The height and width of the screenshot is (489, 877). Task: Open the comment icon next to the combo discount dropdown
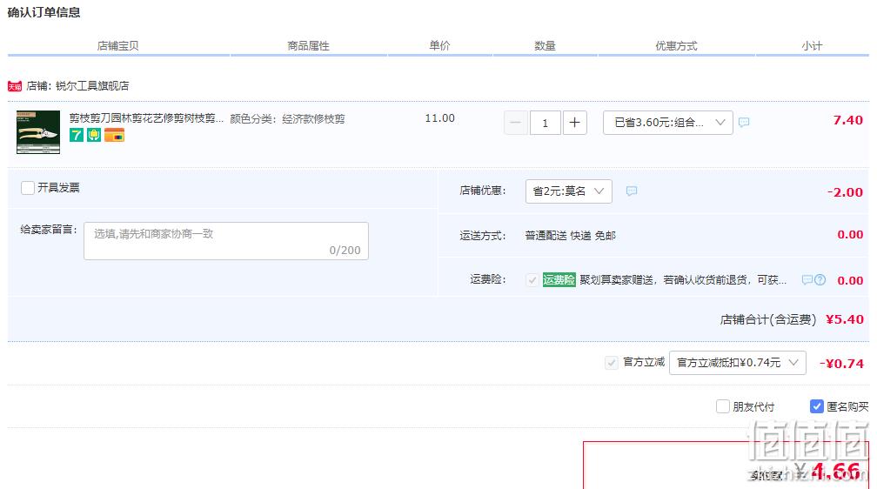coord(744,122)
